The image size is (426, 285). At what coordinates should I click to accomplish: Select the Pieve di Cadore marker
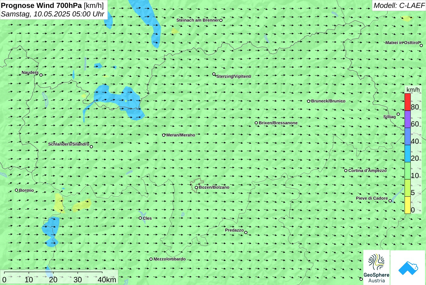(390, 201)
